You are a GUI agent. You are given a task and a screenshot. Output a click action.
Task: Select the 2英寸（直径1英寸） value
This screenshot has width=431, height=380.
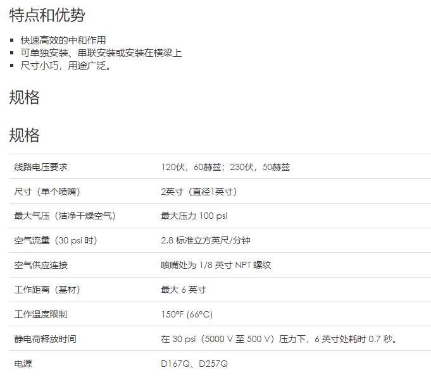199,192
